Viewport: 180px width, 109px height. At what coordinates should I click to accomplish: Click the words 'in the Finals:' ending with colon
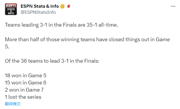(84, 61)
